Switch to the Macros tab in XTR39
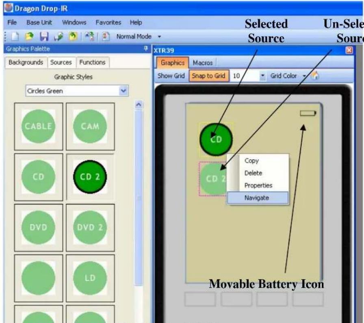This screenshot has width=364, height=323. click(203, 63)
